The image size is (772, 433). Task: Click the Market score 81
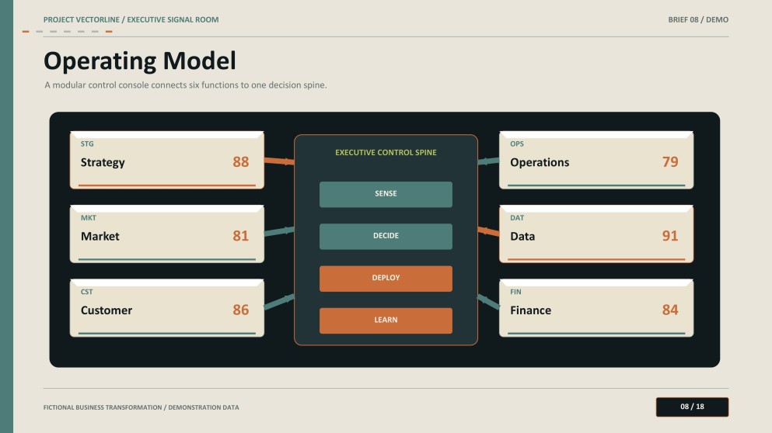241,236
